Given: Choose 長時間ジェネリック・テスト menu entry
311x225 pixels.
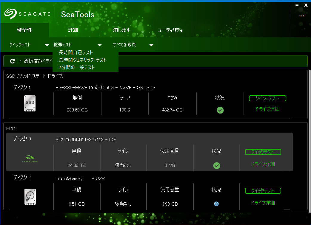Looking at the screenshot, I should pos(83,60).
